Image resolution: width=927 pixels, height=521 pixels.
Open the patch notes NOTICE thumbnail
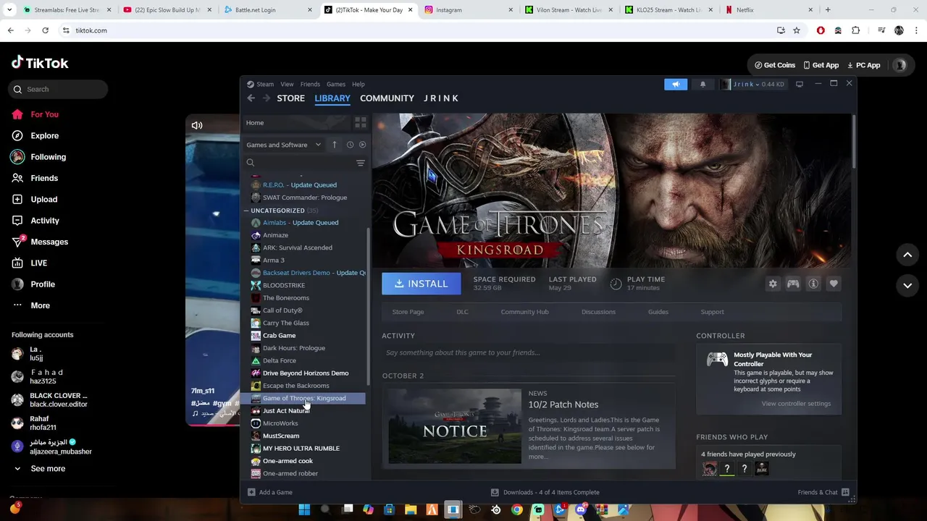pos(455,427)
